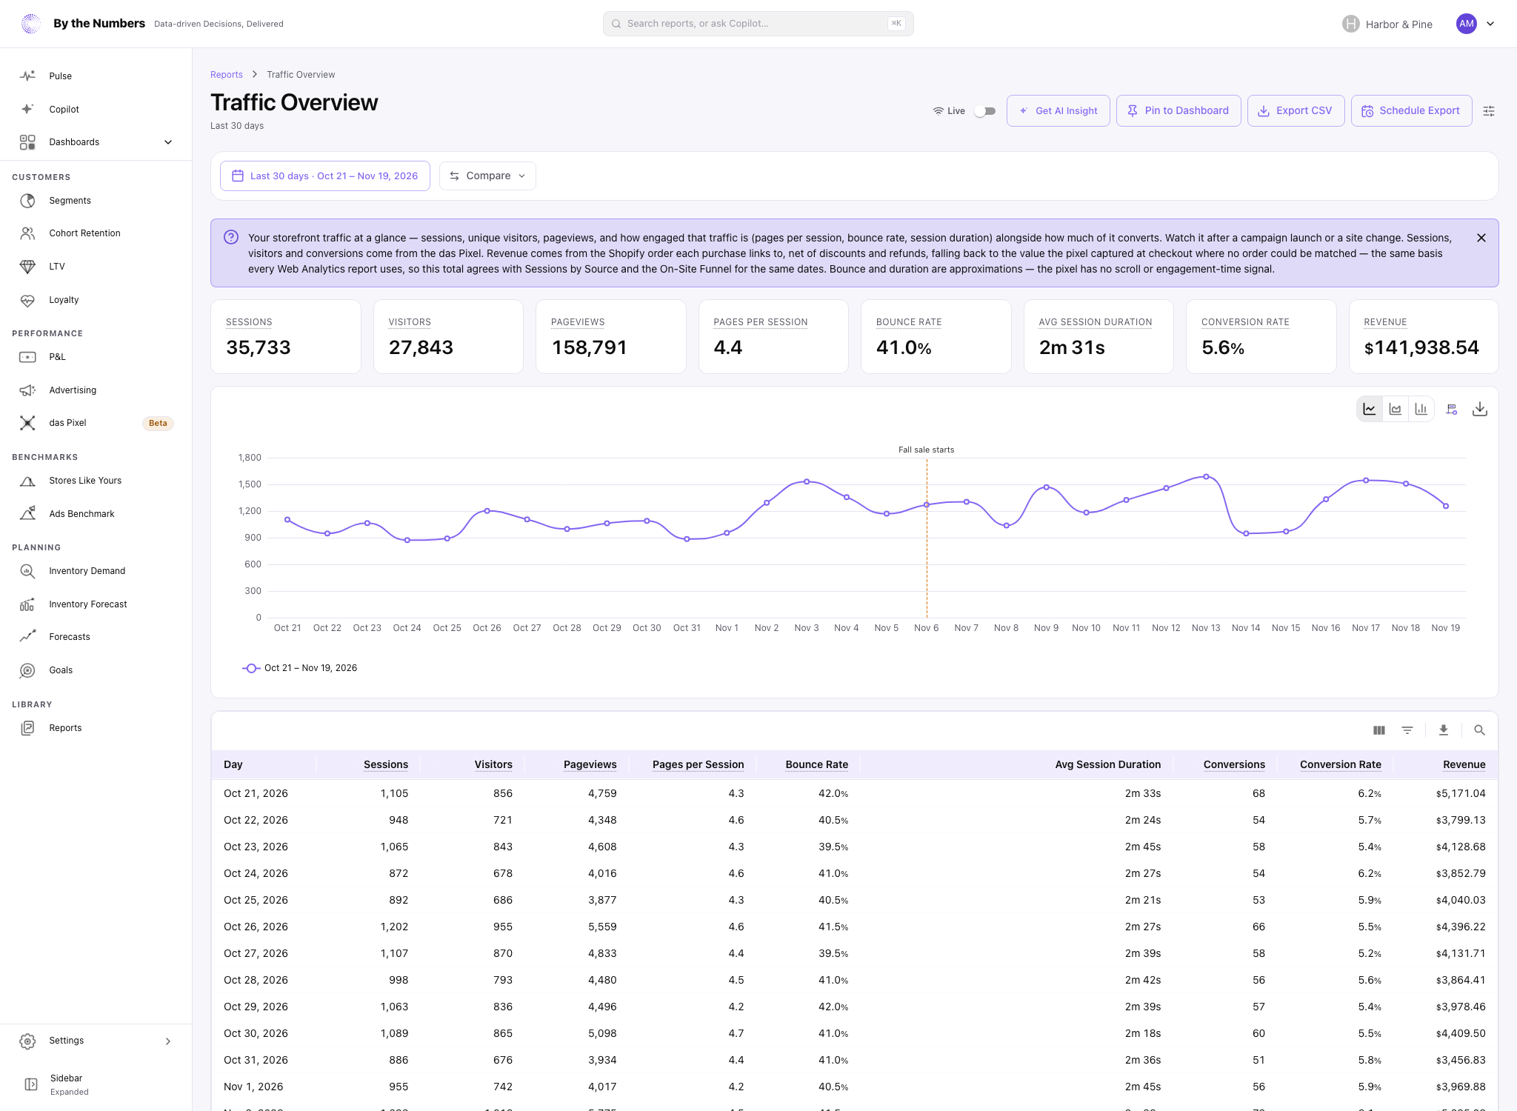
Task: Open Copilot sparkle icon in sidebar
Action: 27,109
